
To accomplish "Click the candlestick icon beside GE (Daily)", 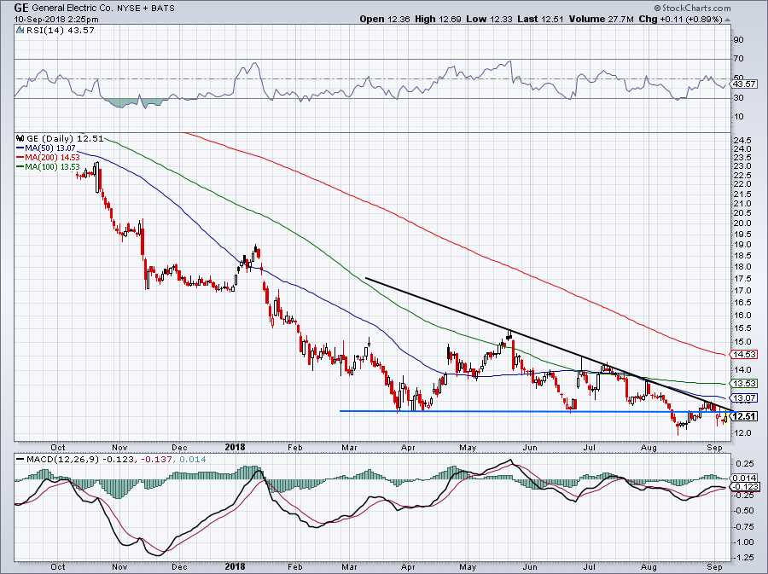I will (20, 138).
